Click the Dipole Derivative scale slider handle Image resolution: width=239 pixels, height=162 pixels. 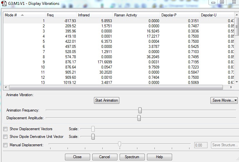click(x=93, y=137)
